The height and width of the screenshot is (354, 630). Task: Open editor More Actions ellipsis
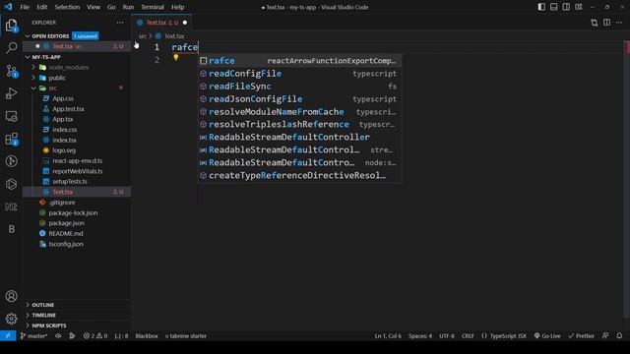tap(619, 23)
